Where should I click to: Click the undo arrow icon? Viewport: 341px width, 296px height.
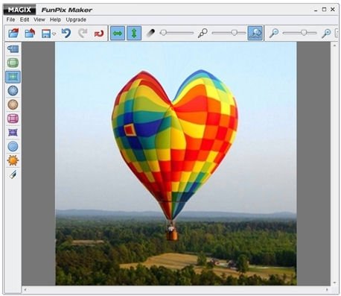click(x=66, y=33)
